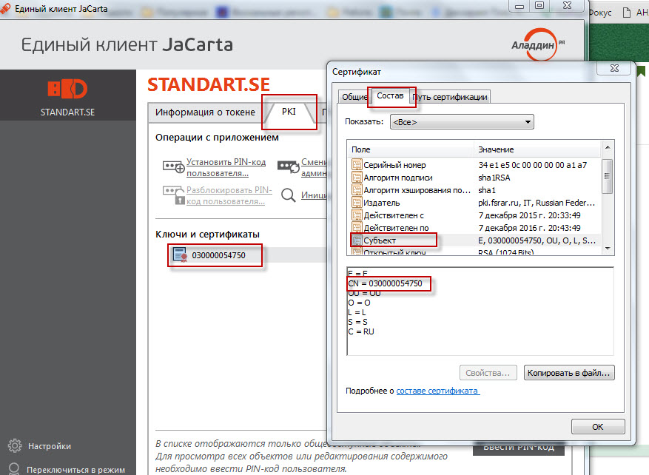Switch to the 'Общие' certificate tab
649x475 pixels.
point(354,97)
